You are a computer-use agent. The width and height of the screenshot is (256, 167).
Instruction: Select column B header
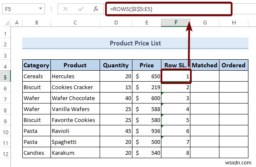click(x=37, y=23)
